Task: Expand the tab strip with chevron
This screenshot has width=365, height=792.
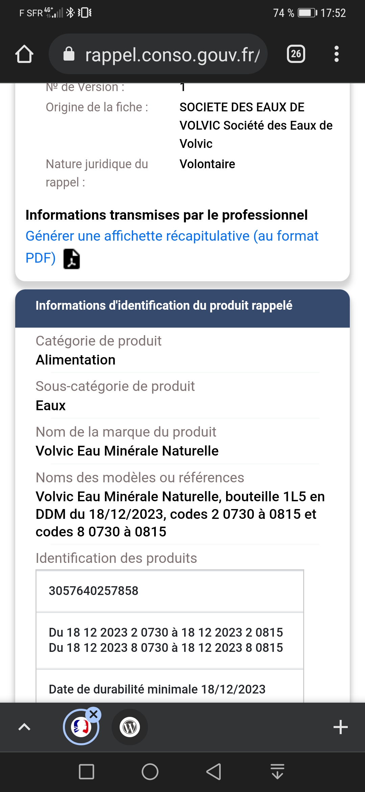Action: click(x=24, y=727)
